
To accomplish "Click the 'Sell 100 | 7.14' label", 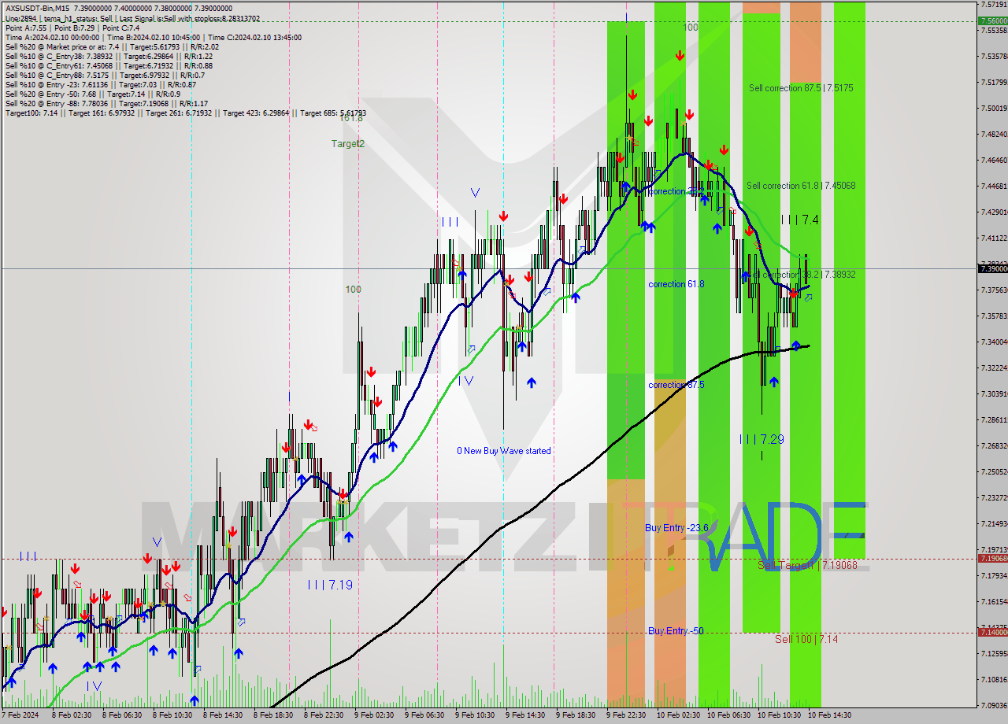I will click(806, 640).
